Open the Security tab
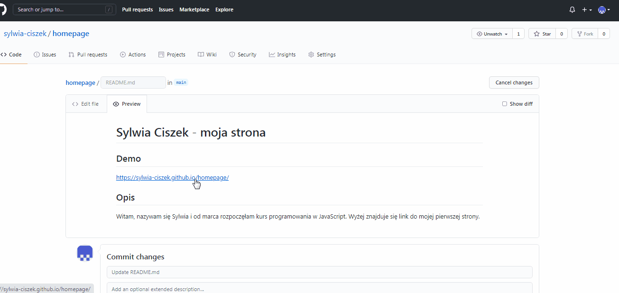 point(243,55)
